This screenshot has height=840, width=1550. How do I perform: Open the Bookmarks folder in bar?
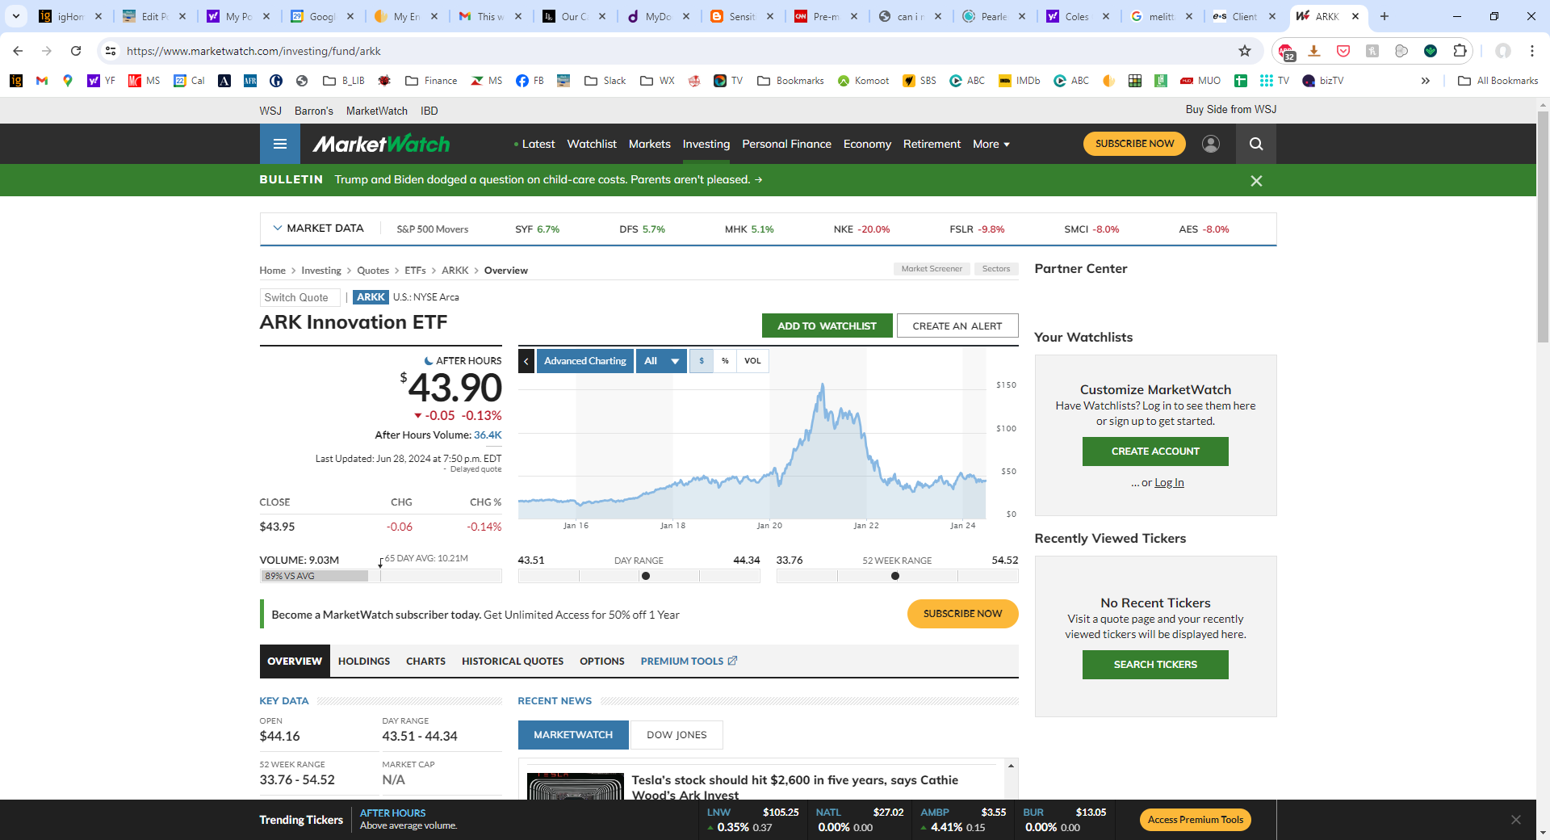coord(790,81)
